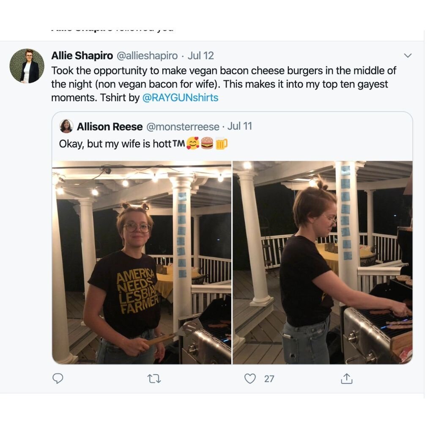Open the Jul 12 tweet timestamp

pyautogui.click(x=200, y=55)
